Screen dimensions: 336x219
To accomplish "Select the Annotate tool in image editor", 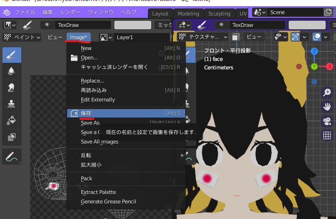I will (x=12, y=157).
